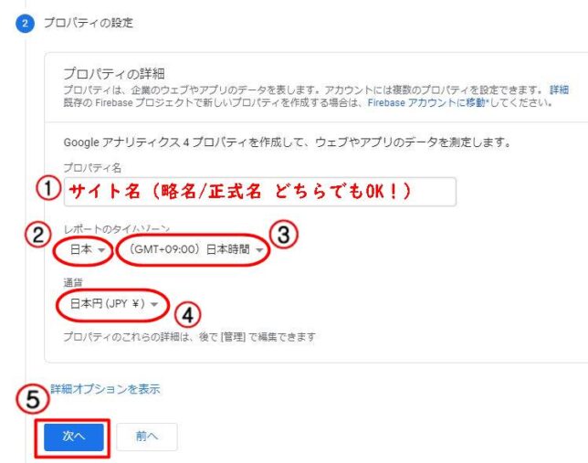Open 詳細オプションを表示 link
Screen dimensions: 588x463
105,389
